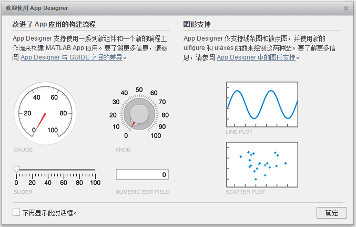Click the slider's 60 tick label

click(64, 183)
